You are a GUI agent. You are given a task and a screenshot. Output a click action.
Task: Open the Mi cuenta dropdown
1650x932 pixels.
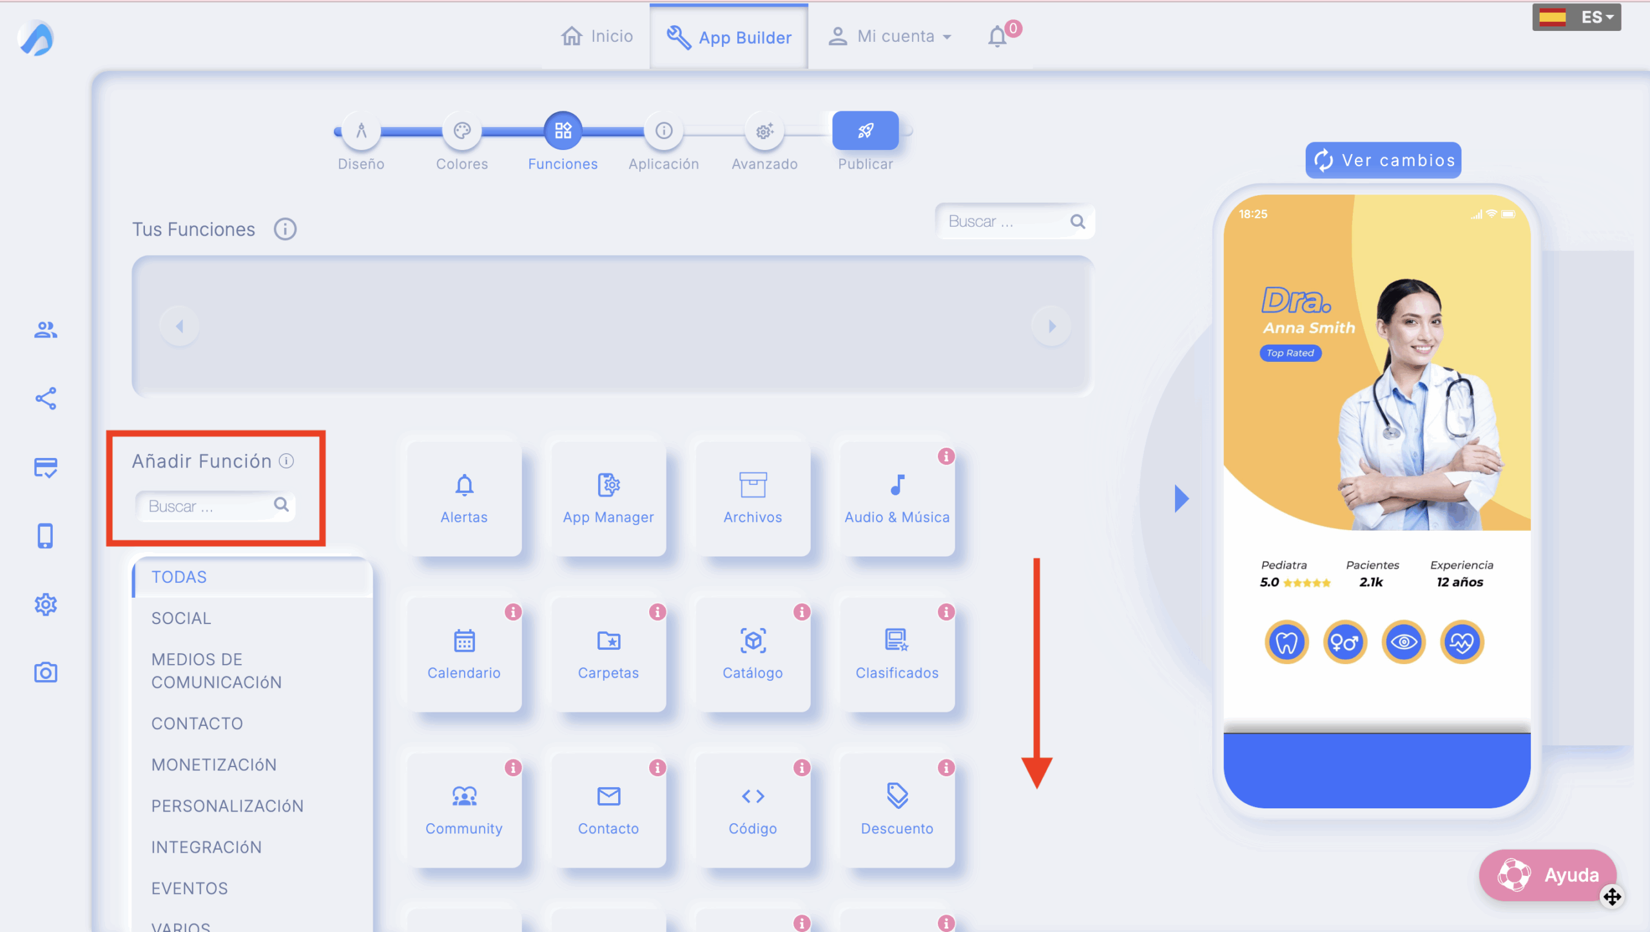coord(890,36)
